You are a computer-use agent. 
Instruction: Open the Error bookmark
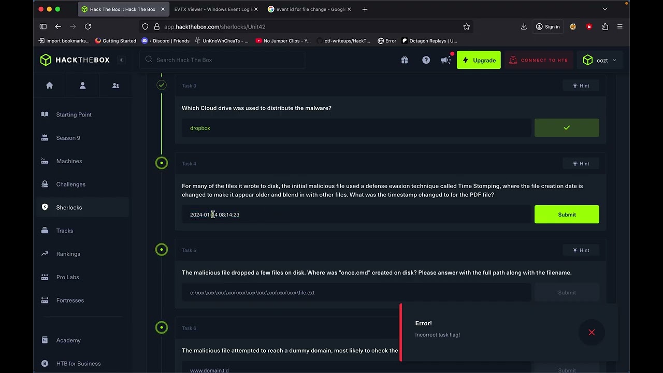click(x=387, y=41)
